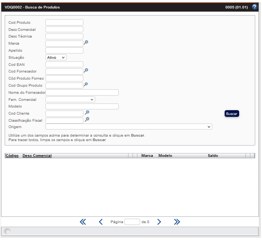Jump to the last results page
262x241 pixels.
177,222
